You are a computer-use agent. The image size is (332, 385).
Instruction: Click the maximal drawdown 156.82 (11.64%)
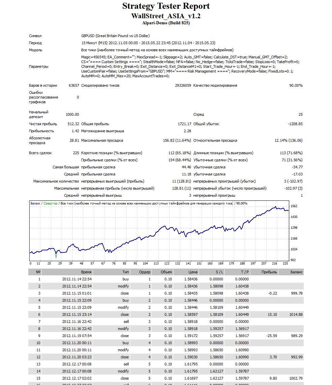[177, 140]
